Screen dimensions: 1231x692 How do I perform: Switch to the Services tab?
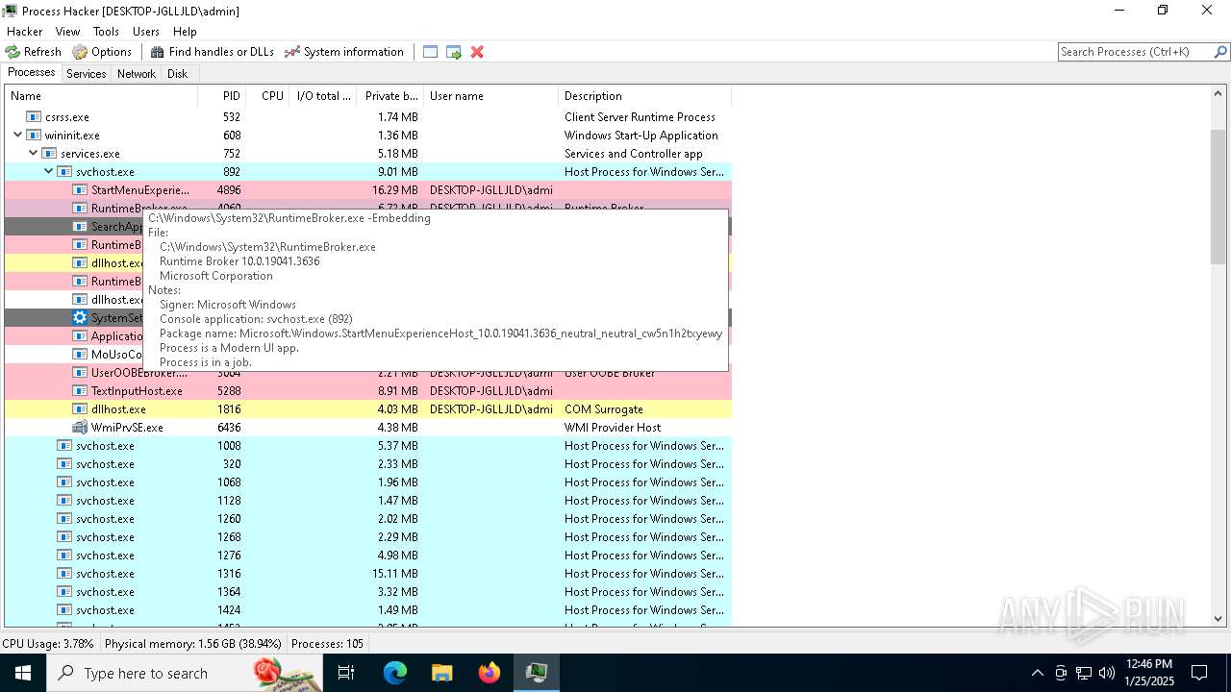tap(86, 74)
